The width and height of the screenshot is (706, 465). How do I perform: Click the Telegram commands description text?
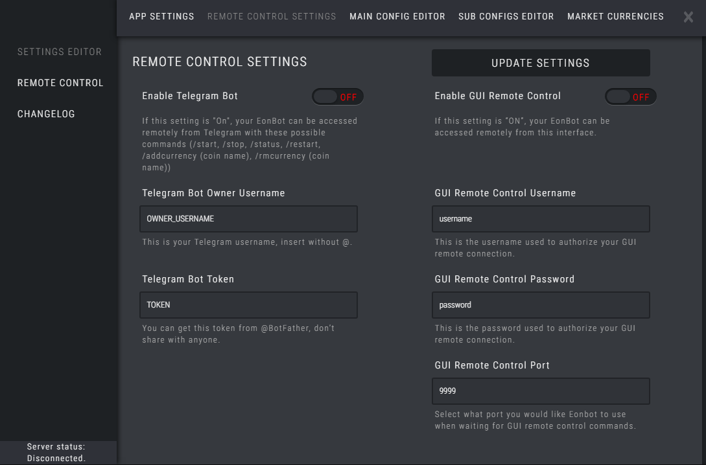pos(250,144)
